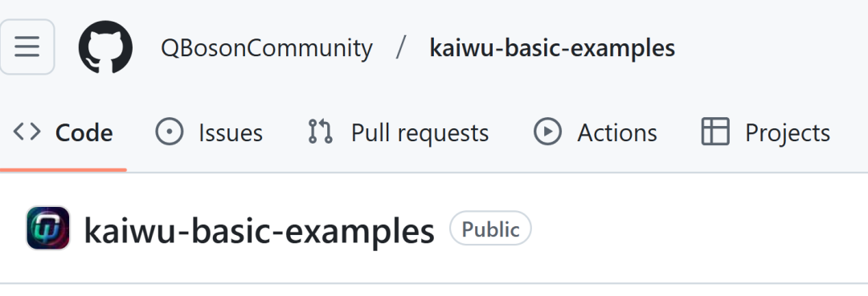The width and height of the screenshot is (868, 296).
Task: Open the hamburger navigation menu
Action: click(27, 47)
